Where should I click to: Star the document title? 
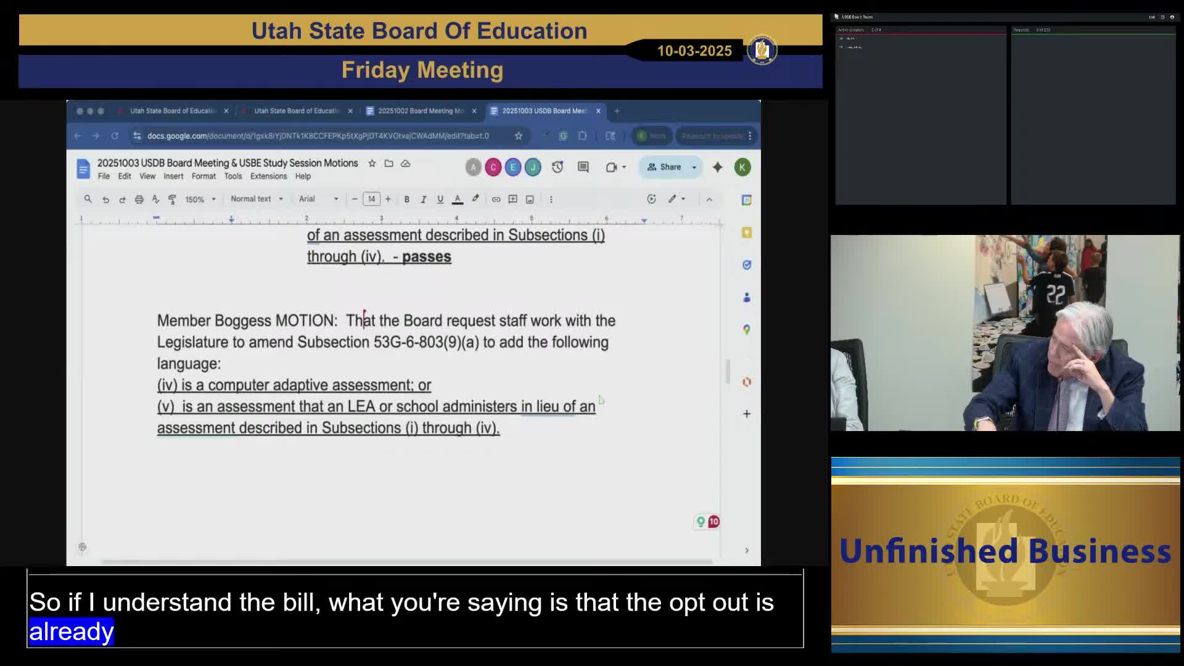[x=372, y=163]
